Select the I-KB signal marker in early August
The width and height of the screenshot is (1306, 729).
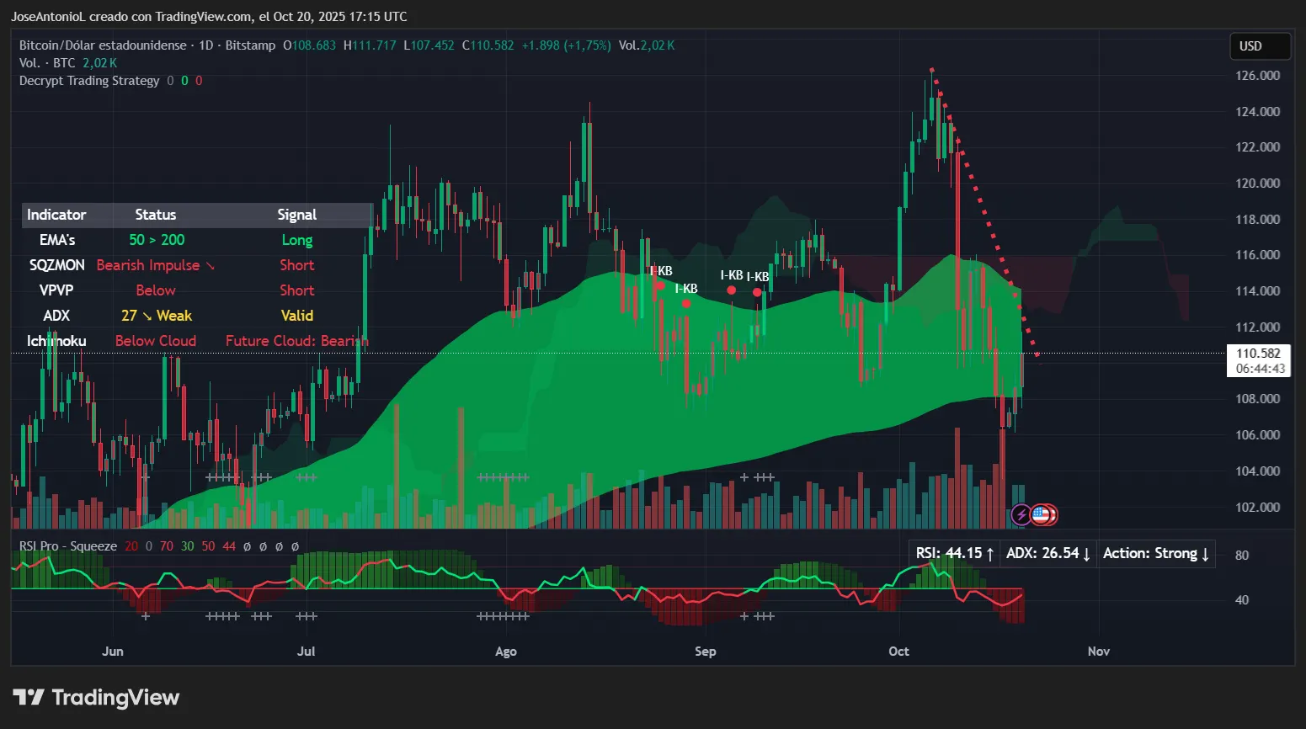coord(659,285)
